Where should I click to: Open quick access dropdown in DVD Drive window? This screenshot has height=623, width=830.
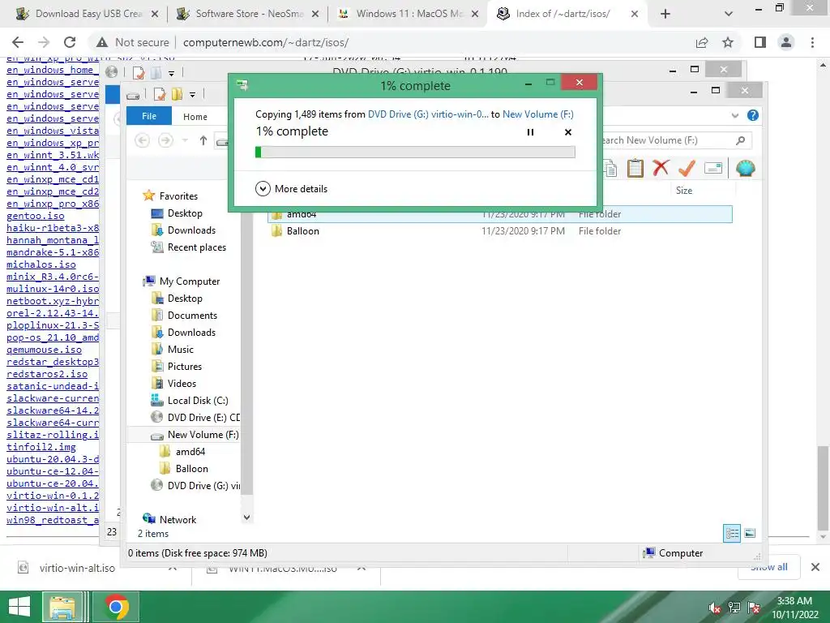[172, 73]
